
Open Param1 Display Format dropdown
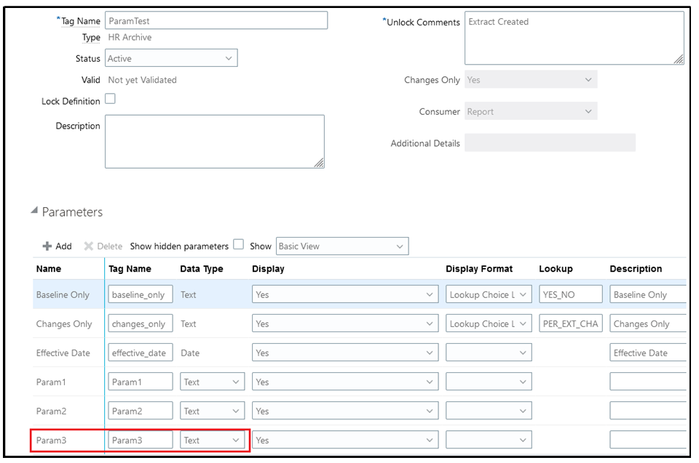click(489, 382)
